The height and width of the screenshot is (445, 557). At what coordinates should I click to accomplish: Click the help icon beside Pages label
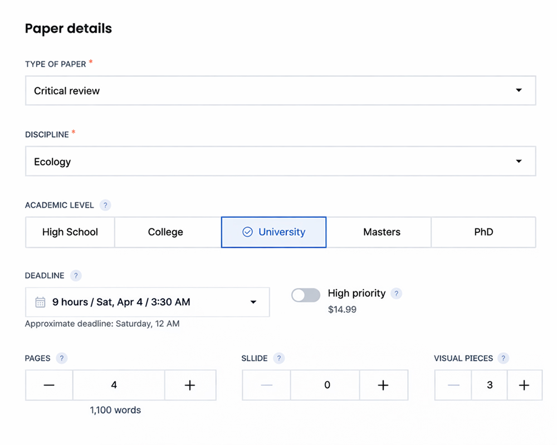tap(62, 358)
